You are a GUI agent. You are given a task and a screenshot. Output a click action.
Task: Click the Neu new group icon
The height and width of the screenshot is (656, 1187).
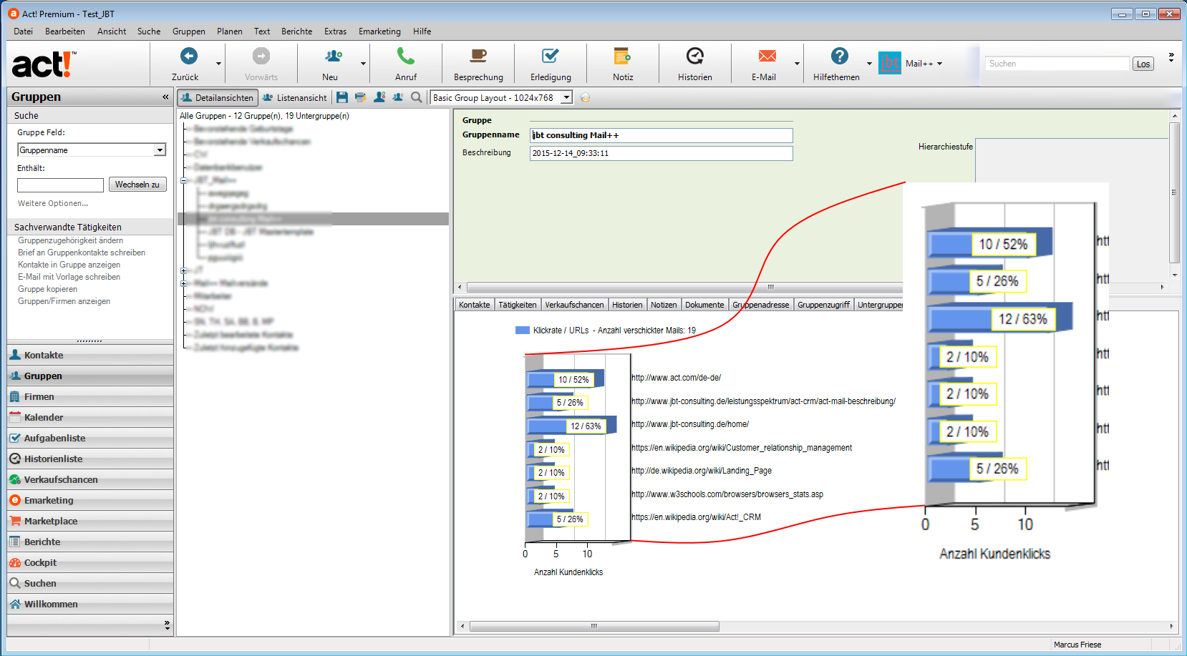(333, 56)
